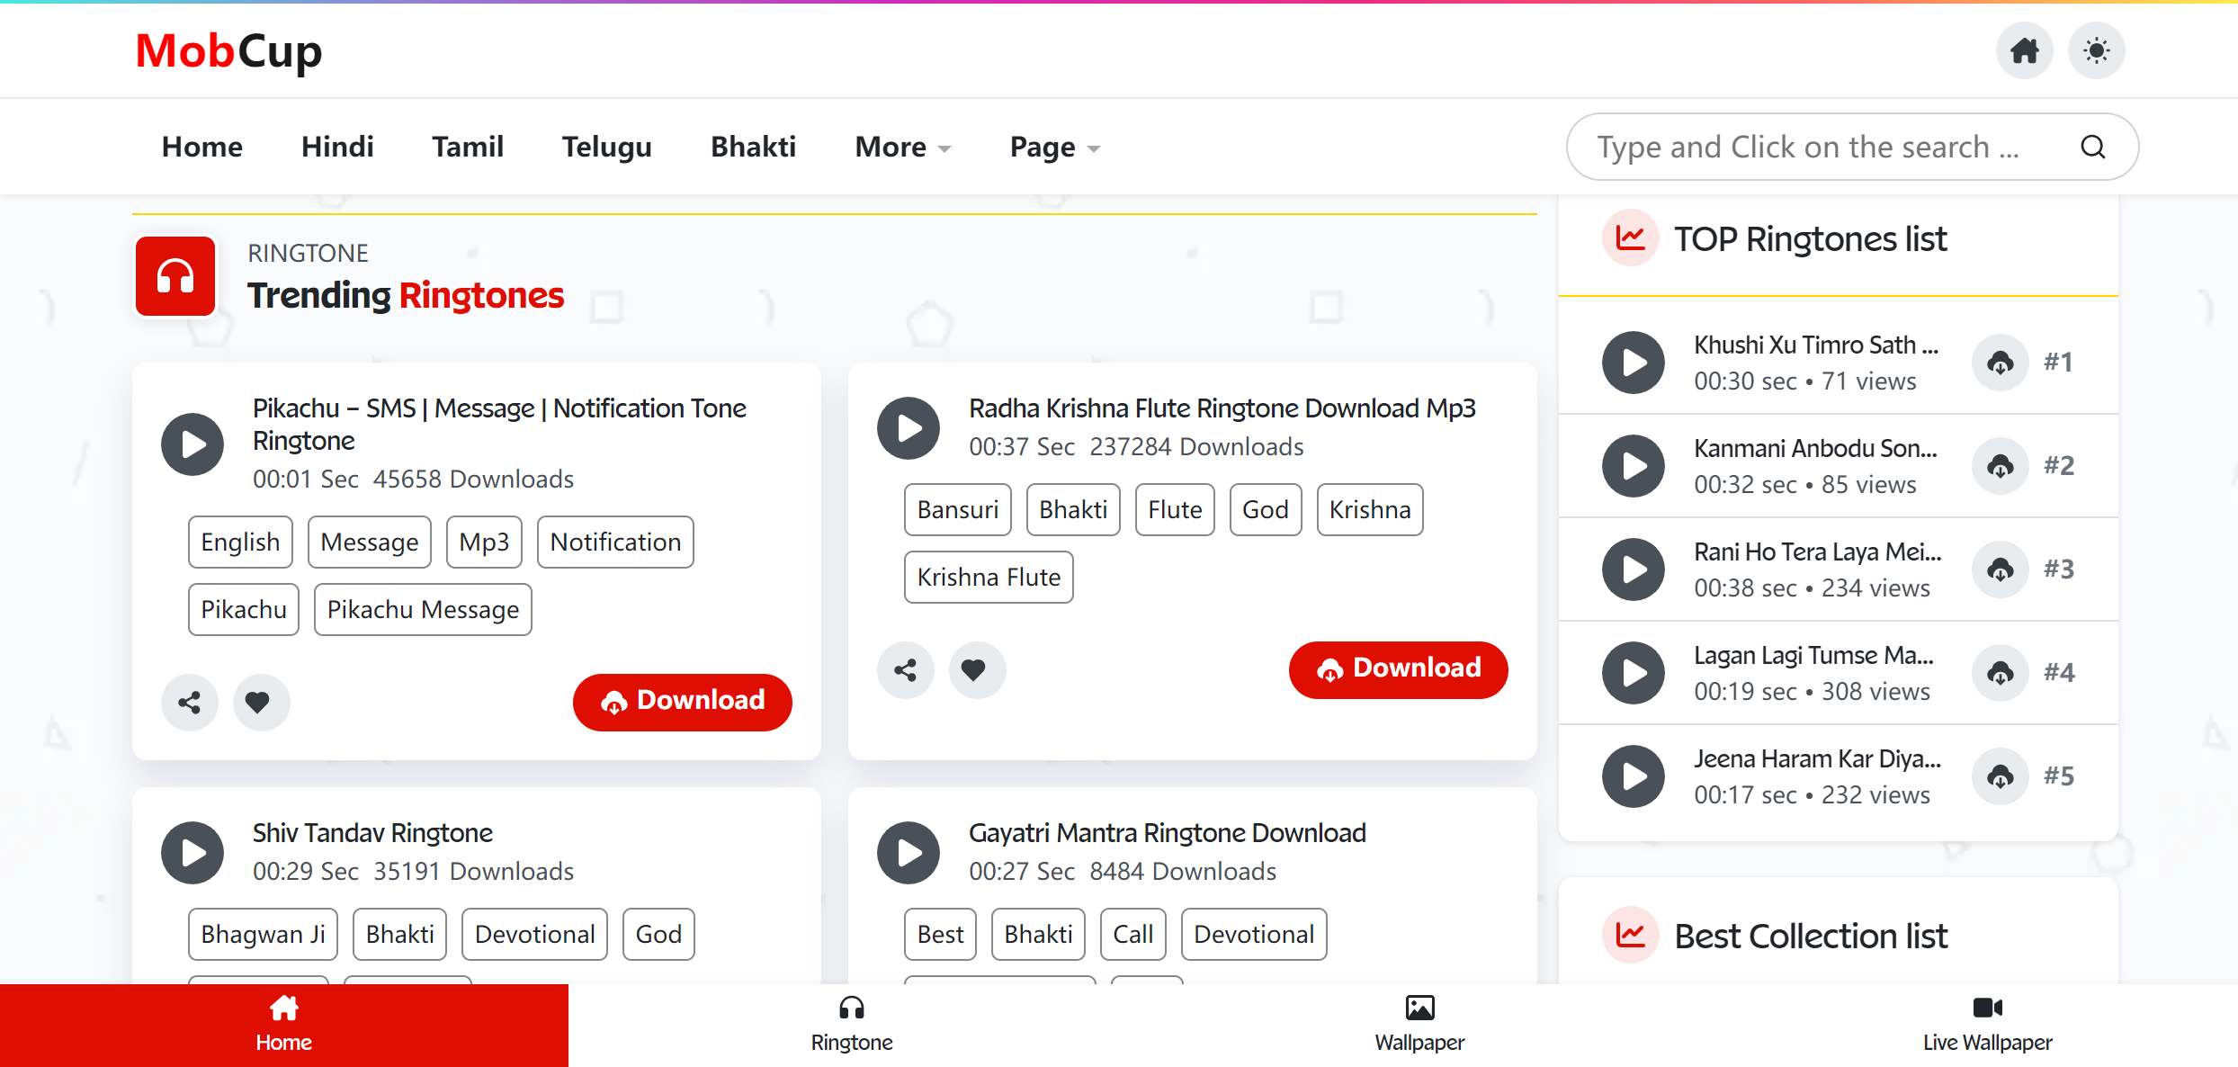Toggle light/dark theme sun icon
Image resolution: width=2238 pixels, height=1067 pixels.
pyautogui.click(x=2096, y=50)
